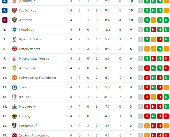Click the position 5 rank badge
This screenshot has width=170, height=137.
pos(5,20)
